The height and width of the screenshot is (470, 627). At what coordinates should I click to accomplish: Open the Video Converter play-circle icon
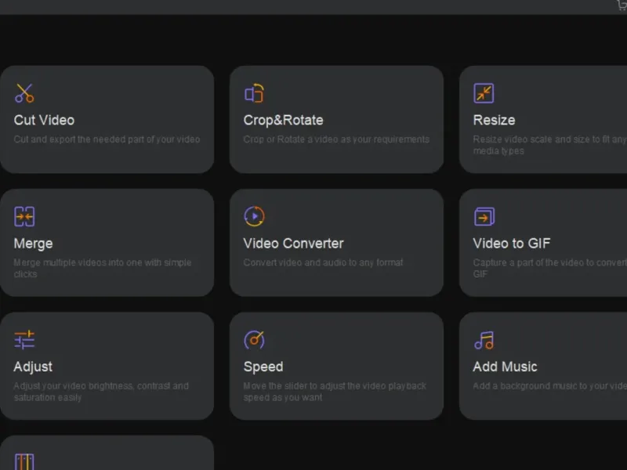click(x=254, y=216)
